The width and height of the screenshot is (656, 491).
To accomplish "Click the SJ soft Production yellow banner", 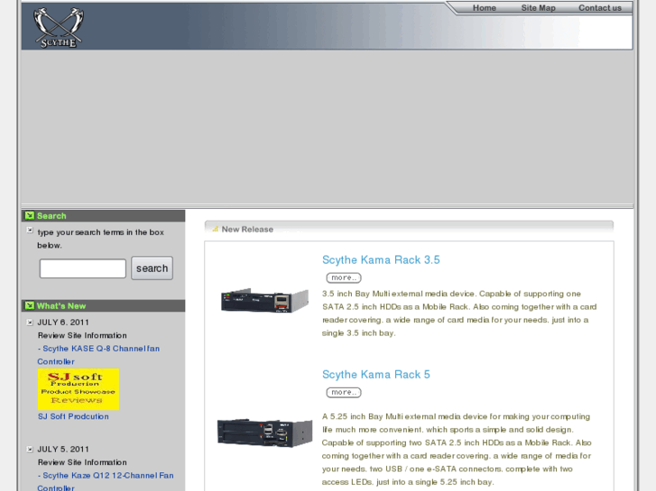I will tap(79, 389).
